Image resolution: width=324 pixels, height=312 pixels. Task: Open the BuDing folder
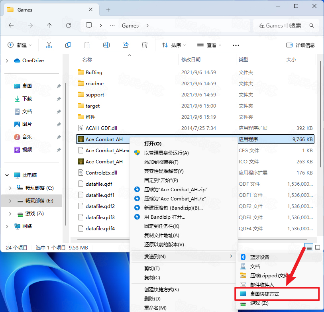pos(90,72)
